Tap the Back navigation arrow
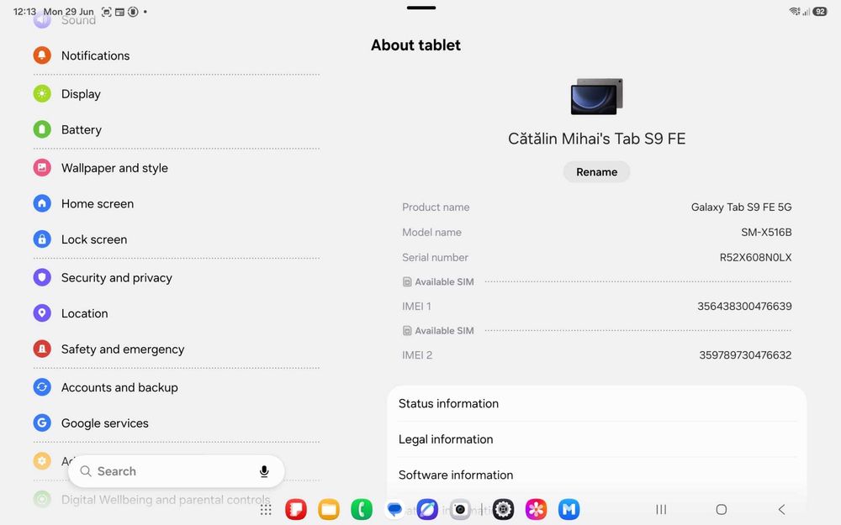The width and height of the screenshot is (841, 525). tap(781, 510)
